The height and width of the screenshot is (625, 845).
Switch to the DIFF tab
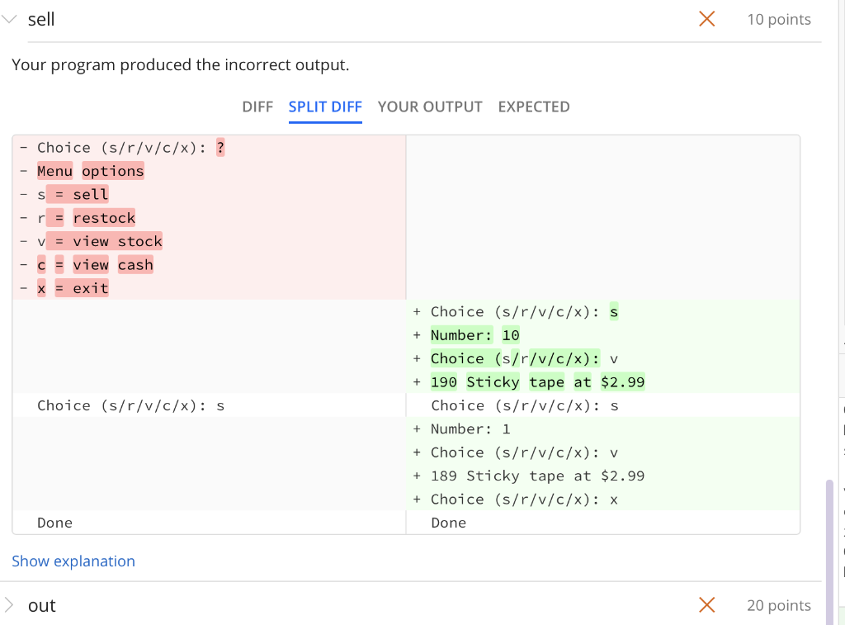(x=258, y=107)
